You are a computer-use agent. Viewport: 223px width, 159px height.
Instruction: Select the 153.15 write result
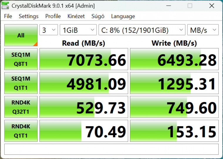click(x=174, y=131)
